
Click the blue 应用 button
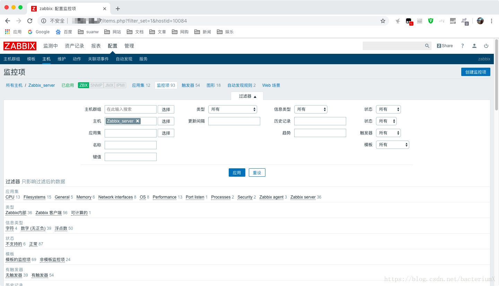tap(237, 173)
